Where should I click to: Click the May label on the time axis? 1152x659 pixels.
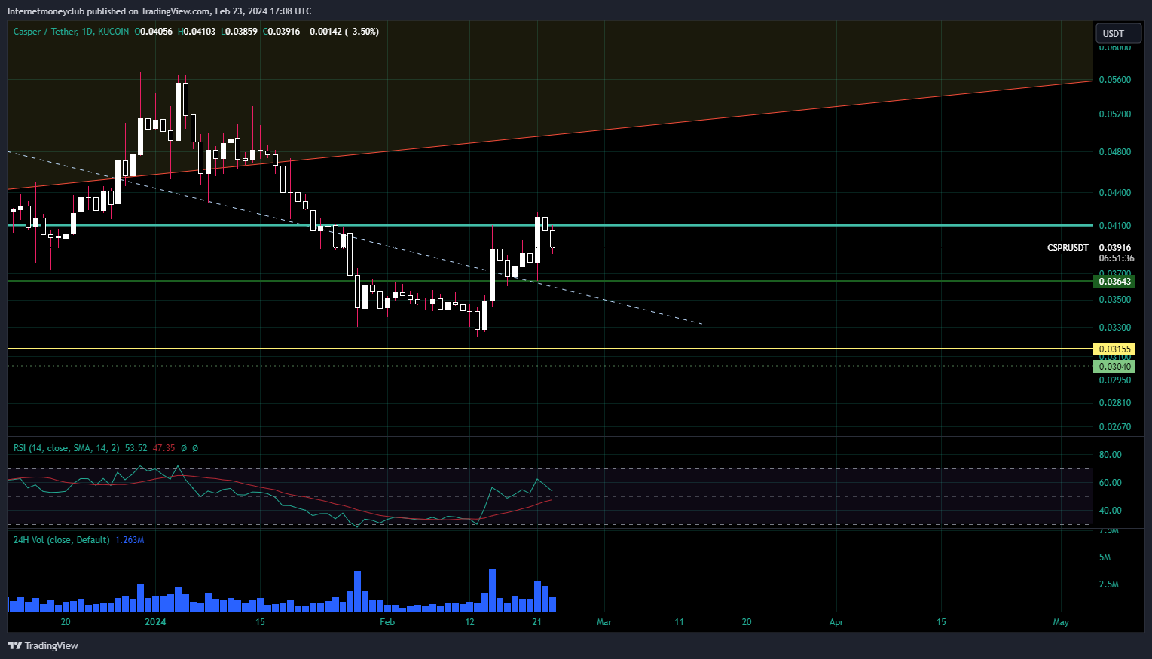click(x=1061, y=622)
